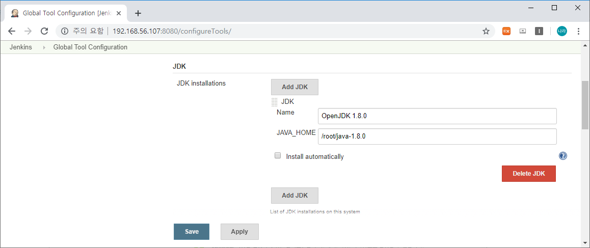This screenshot has width=590, height=248.
Task: Click the dark gray I extension icon
Action: (539, 31)
